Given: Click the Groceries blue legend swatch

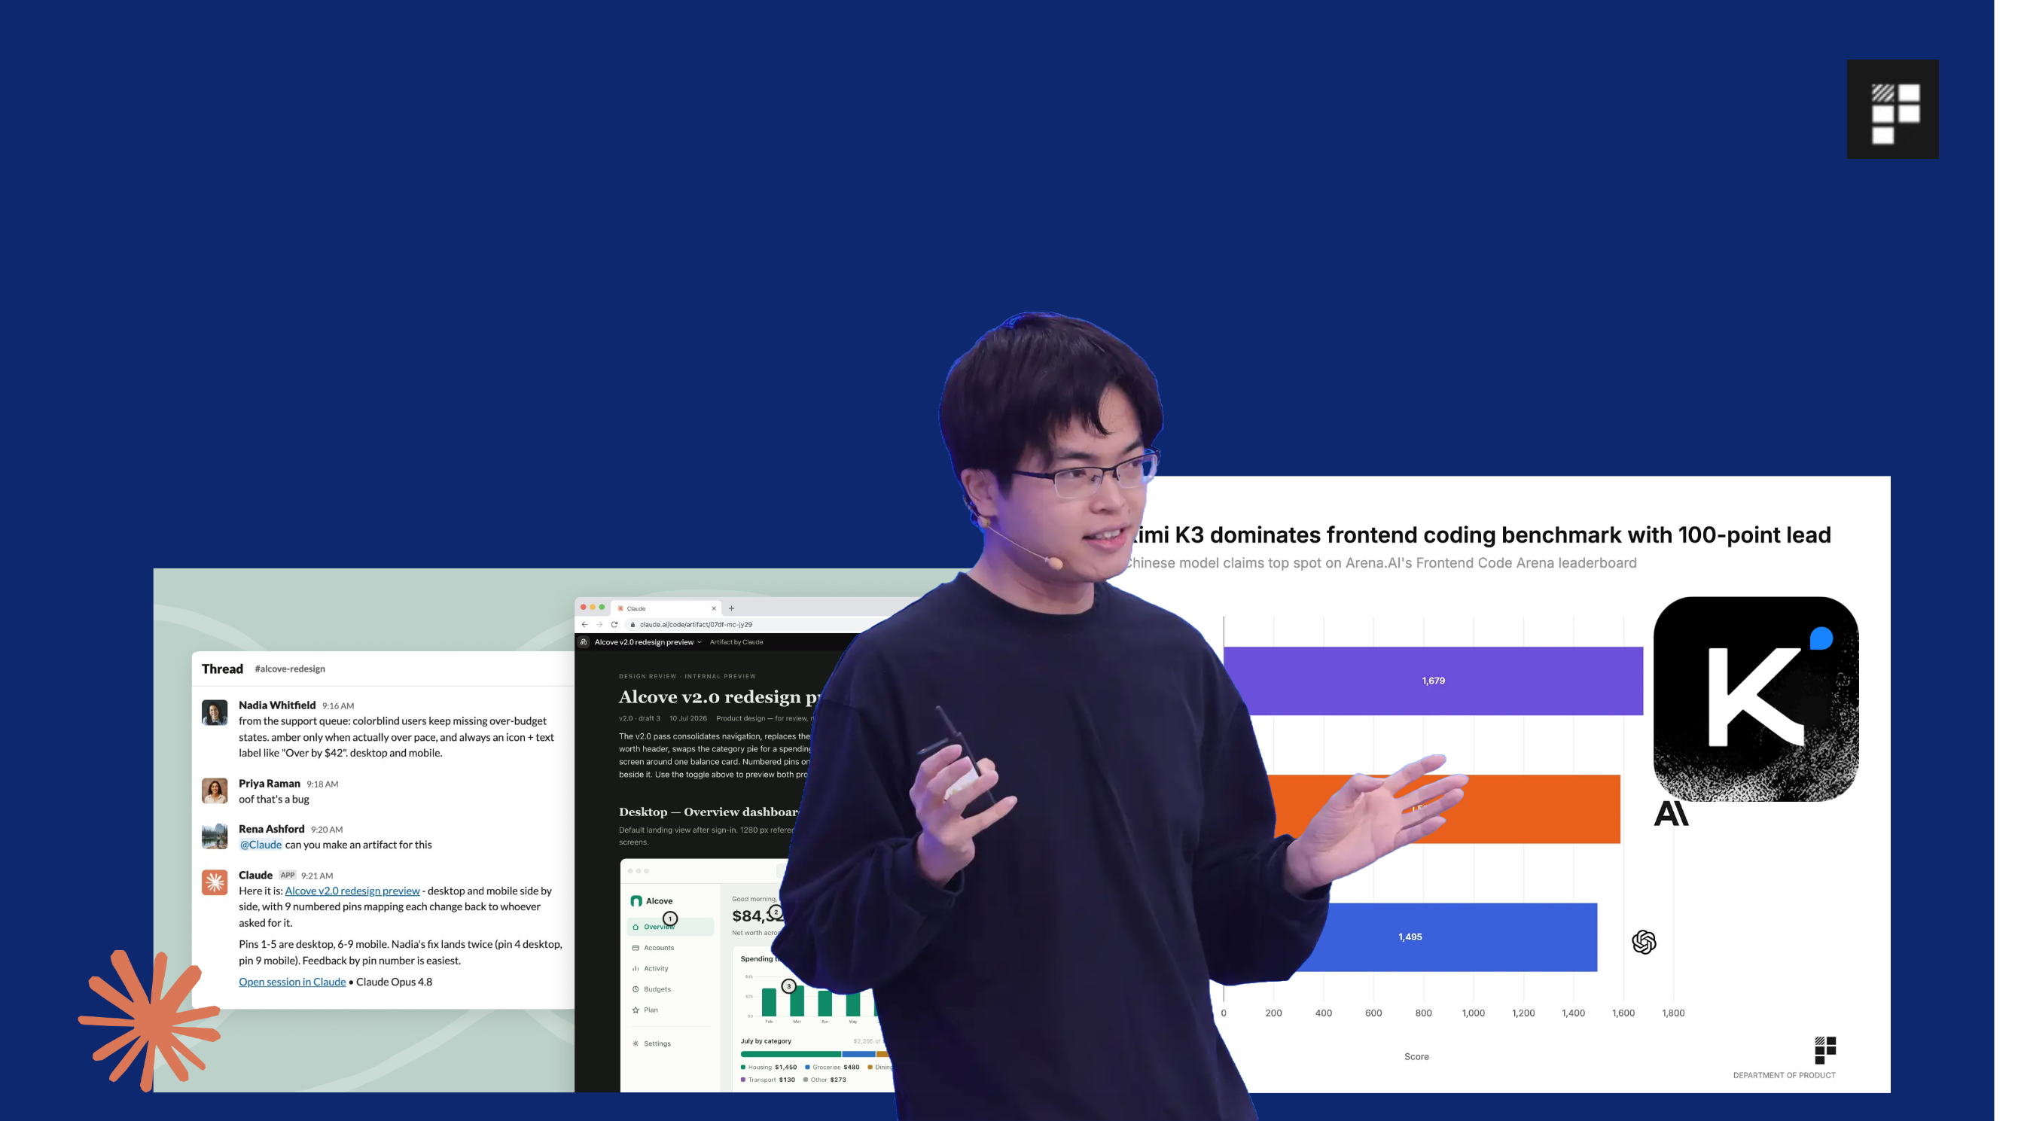Looking at the screenshot, I should (x=807, y=1067).
